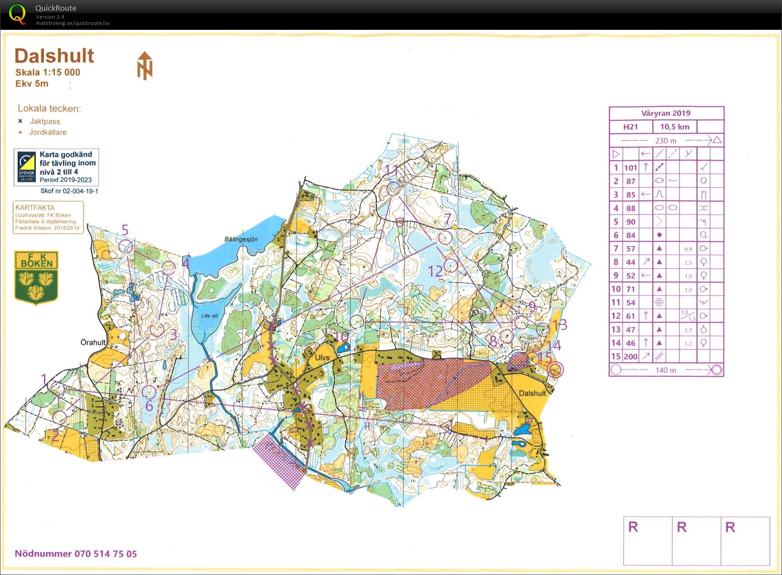
Task: Click control code 90 in the table
Action: 630,222
